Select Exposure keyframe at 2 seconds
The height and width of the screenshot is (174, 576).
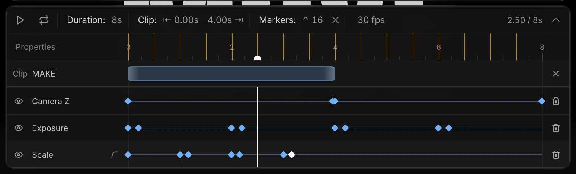[231, 128]
